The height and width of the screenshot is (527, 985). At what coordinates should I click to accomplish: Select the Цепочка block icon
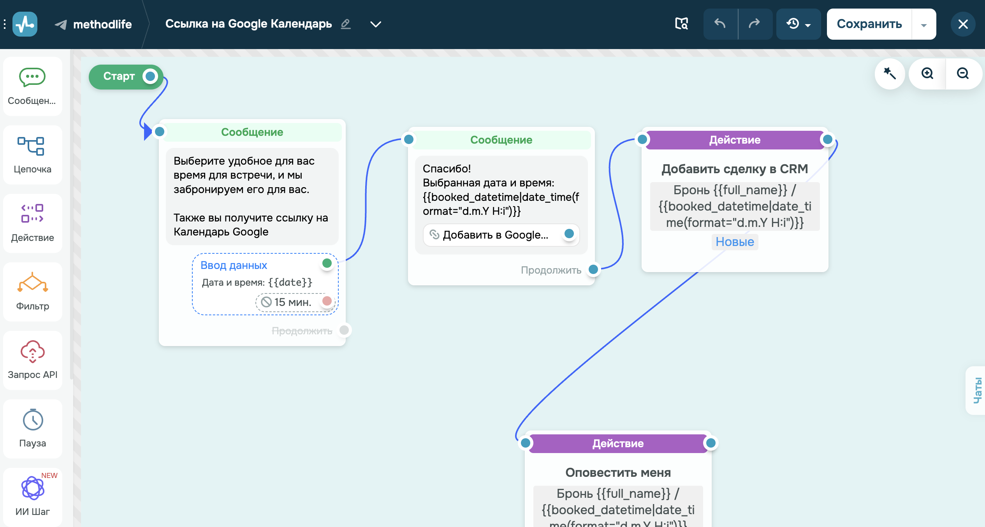coord(32,155)
